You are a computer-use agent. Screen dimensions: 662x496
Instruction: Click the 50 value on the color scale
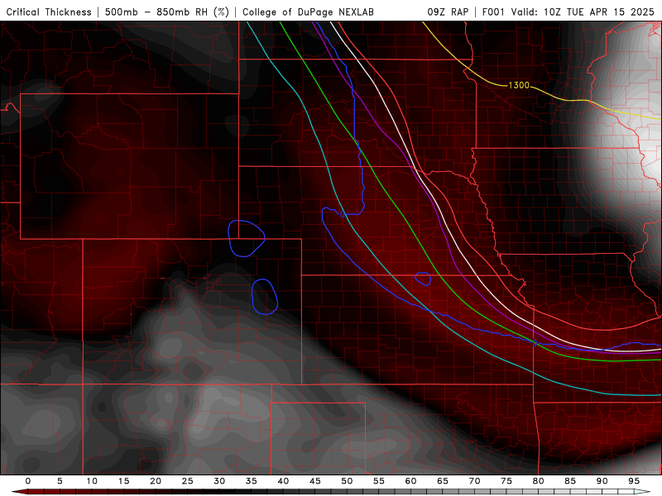click(x=347, y=481)
